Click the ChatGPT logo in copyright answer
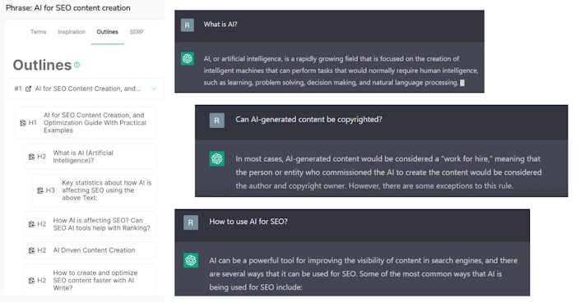This screenshot has width=580, height=302. (x=216, y=158)
